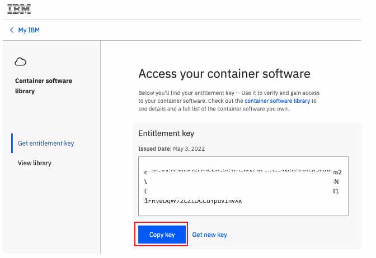Screen dimensions: 376x258
Task: Click the cloud icon in the sidebar
Action: [20, 62]
